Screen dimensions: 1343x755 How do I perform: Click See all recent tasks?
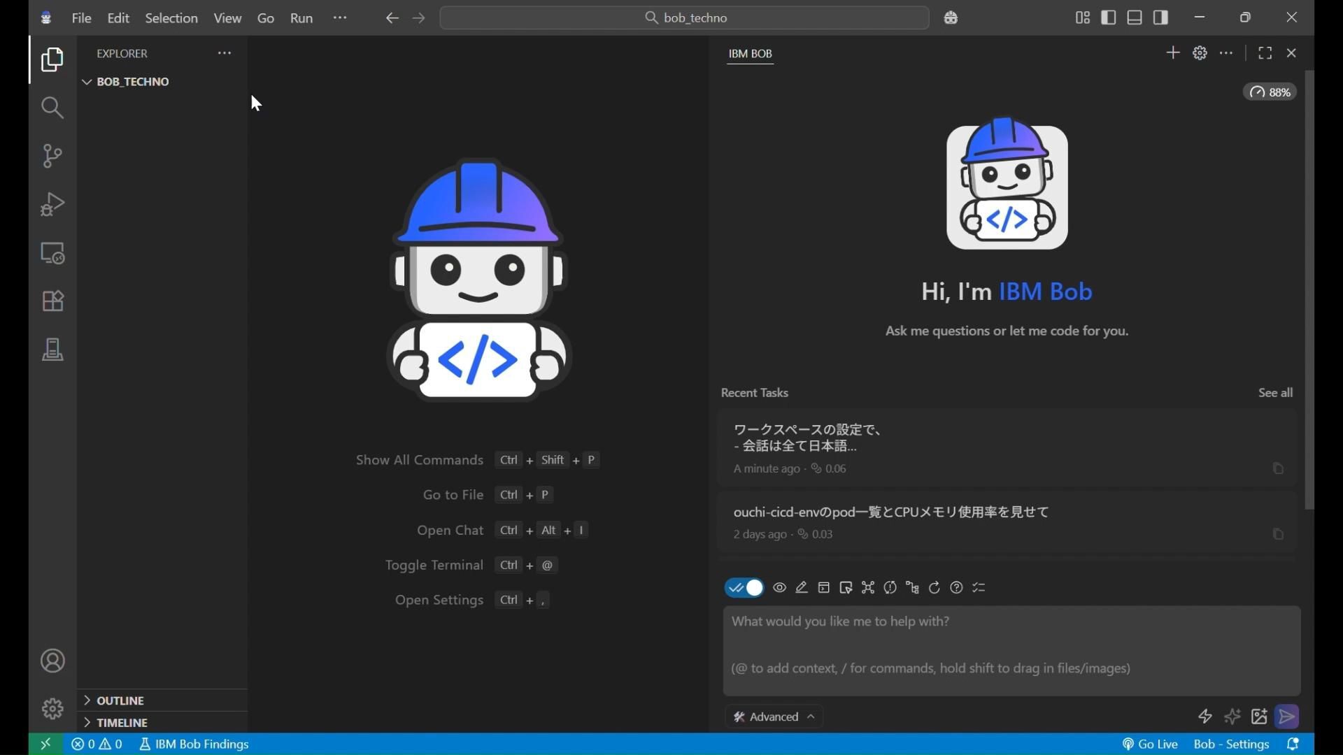tap(1275, 393)
